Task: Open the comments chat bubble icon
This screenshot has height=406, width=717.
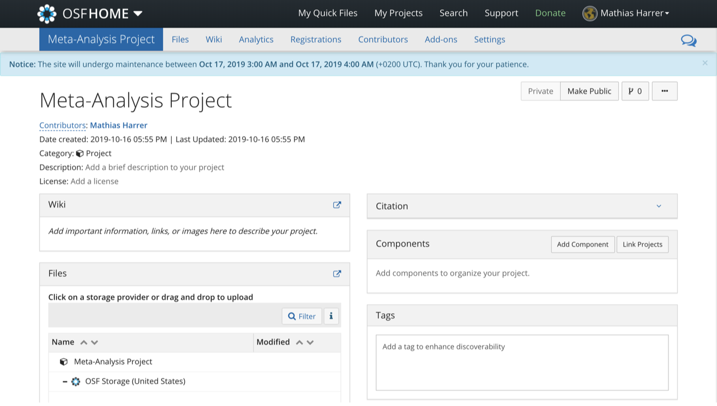Action: 688,41
